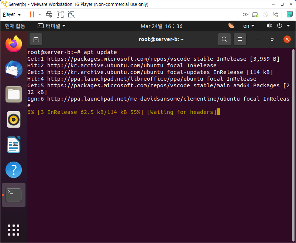
Task: Click the Get:5 vscode stable/main line
Action: point(158,89)
